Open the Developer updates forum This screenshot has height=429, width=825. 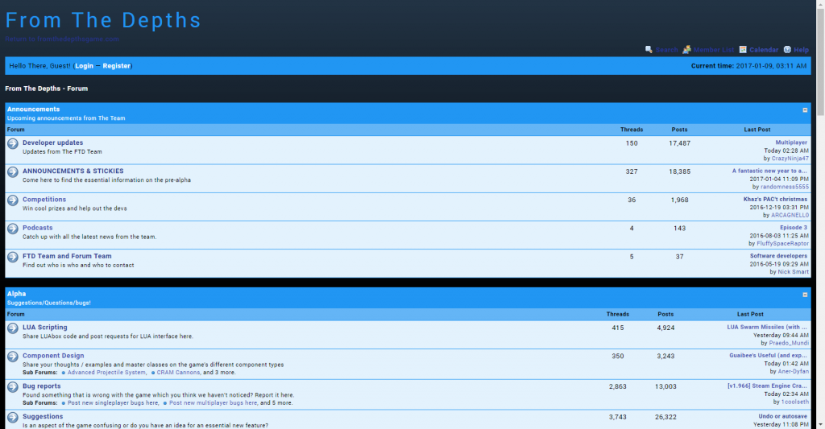[x=52, y=142]
